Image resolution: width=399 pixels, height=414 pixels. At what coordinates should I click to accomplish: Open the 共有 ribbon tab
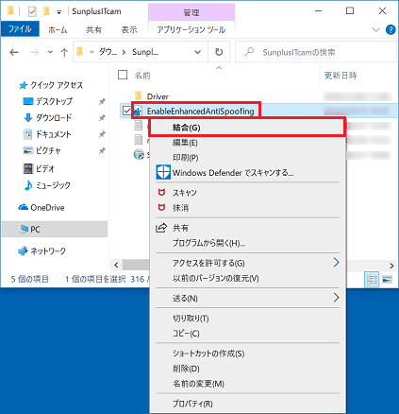point(94,29)
